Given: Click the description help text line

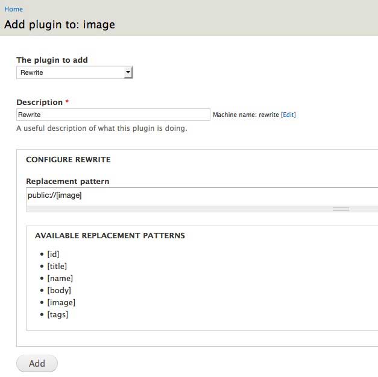Looking at the screenshot, I should pyautogui.click(x=102, y=128).
